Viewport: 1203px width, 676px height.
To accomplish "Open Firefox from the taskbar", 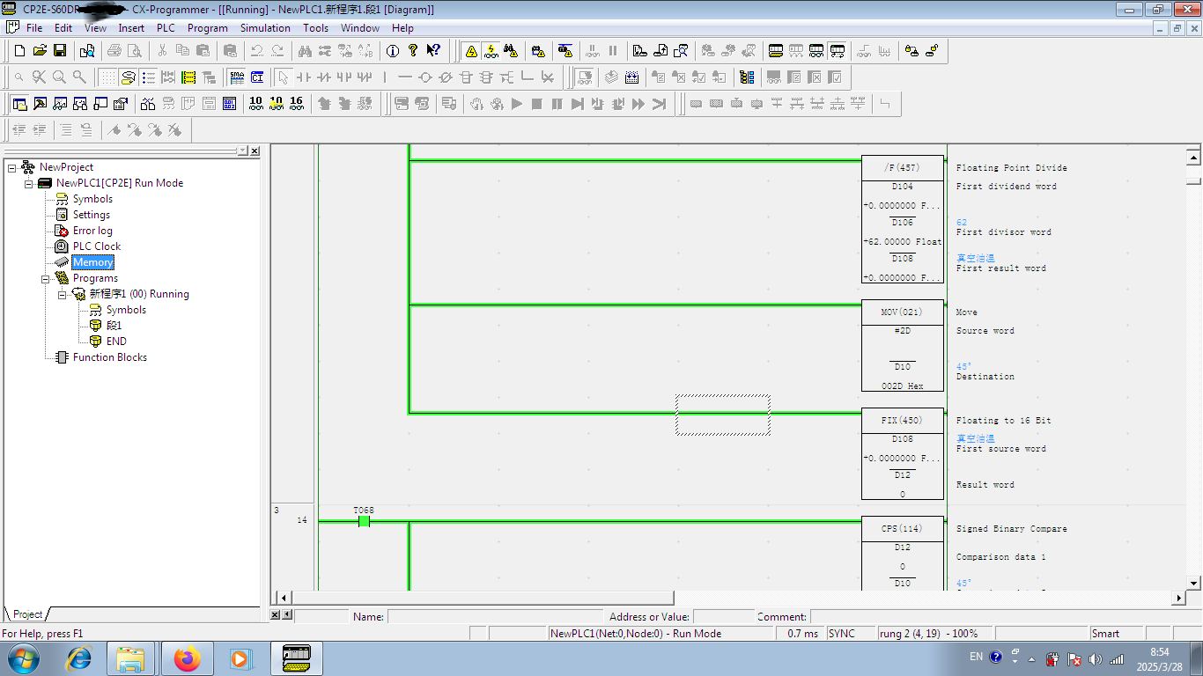I will pos(187,658).
